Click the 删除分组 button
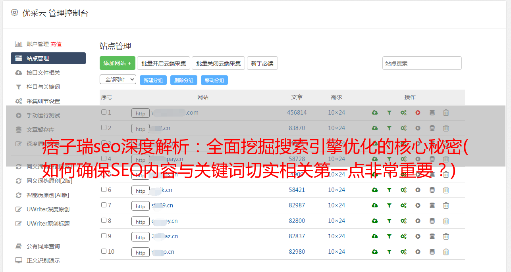The width and height of the screenshot is (511, 272). coord(184,80)
